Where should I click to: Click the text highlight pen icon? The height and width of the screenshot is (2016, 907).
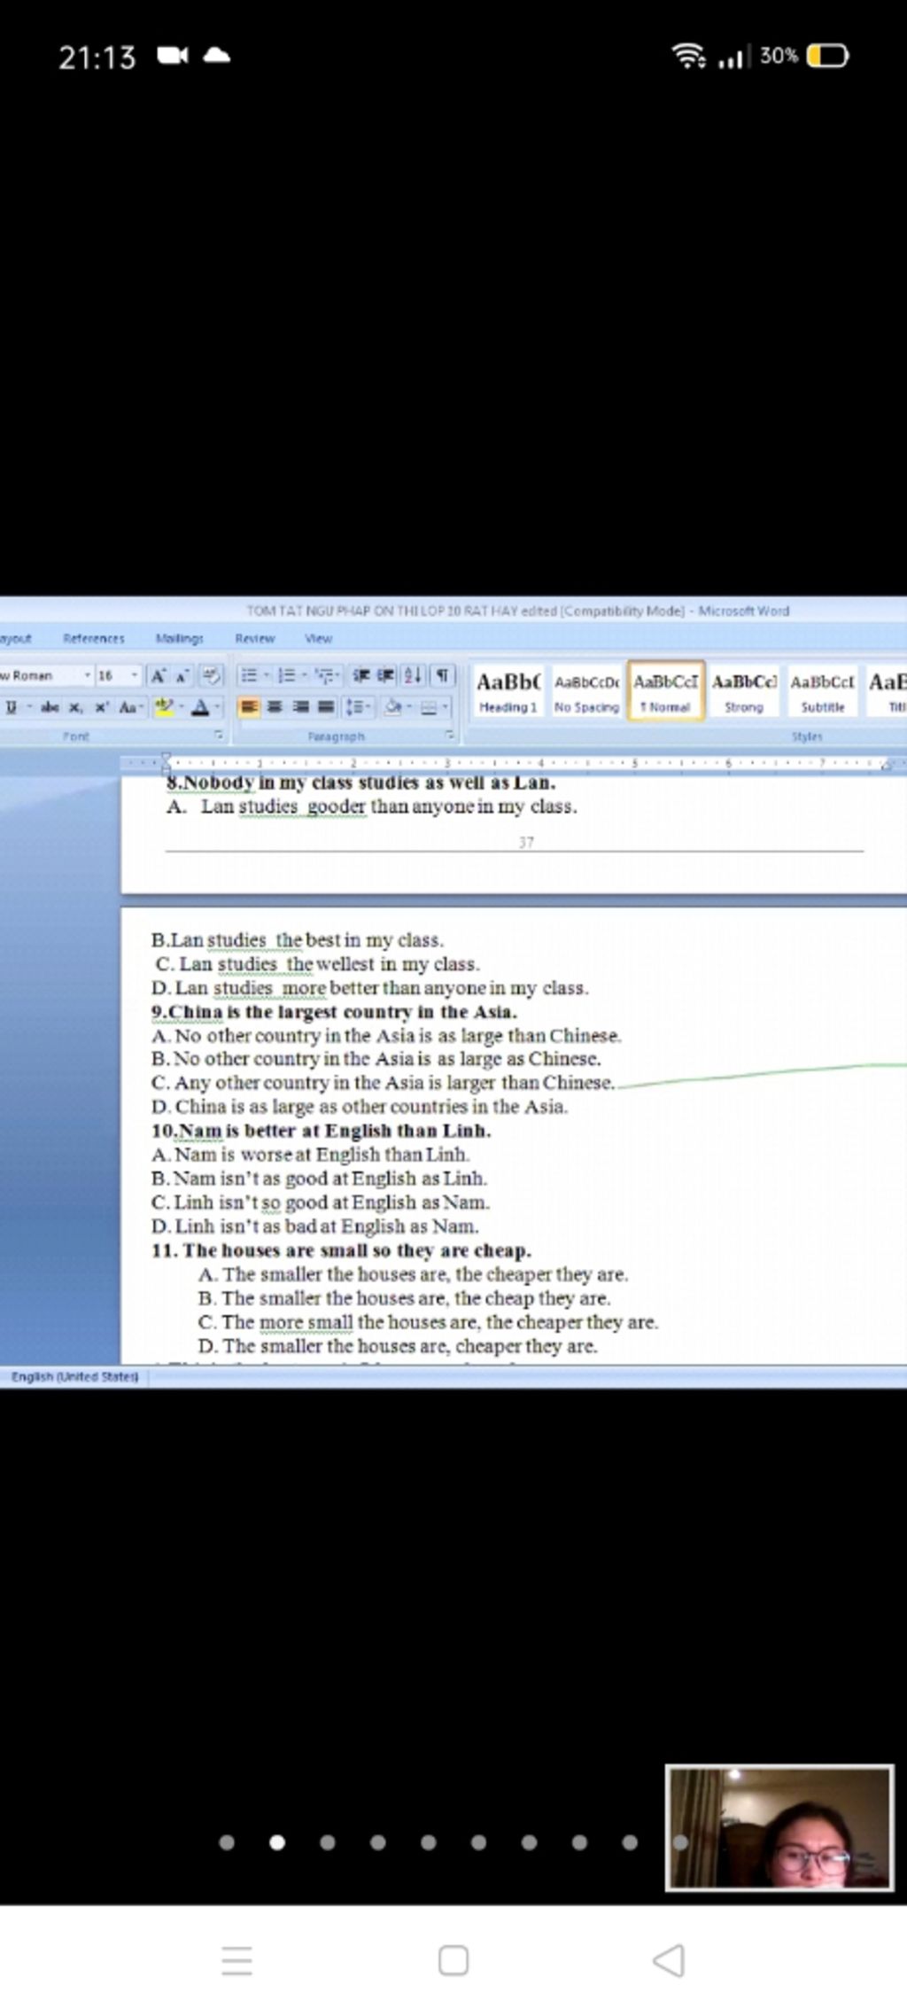tap(164, 707)
